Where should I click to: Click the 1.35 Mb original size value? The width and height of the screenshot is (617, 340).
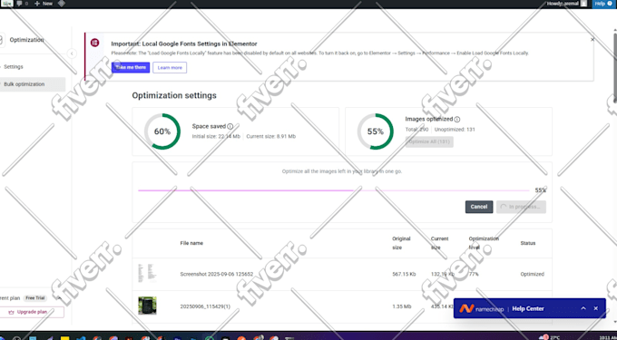tap(401, 306)
